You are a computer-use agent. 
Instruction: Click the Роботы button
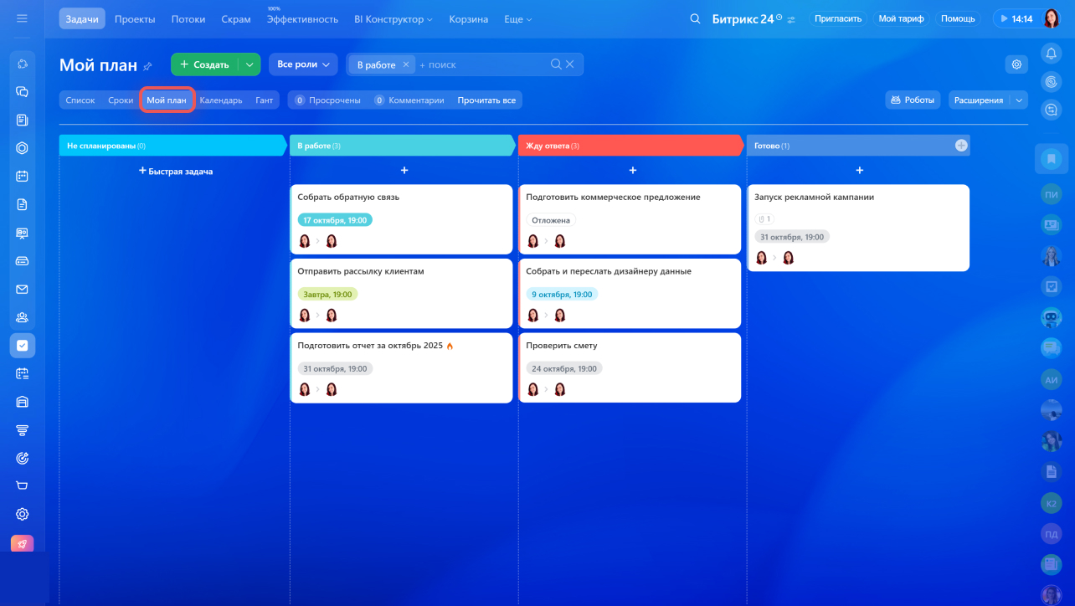(912, 100)
